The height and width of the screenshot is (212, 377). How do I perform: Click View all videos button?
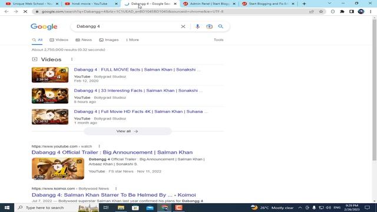click(127, 131)
